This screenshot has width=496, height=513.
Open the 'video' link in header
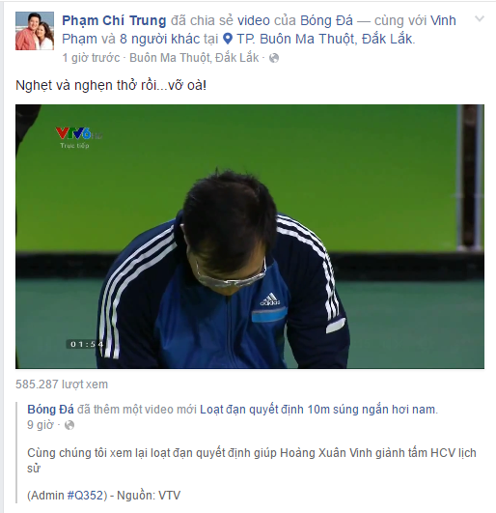pos(254,20)
